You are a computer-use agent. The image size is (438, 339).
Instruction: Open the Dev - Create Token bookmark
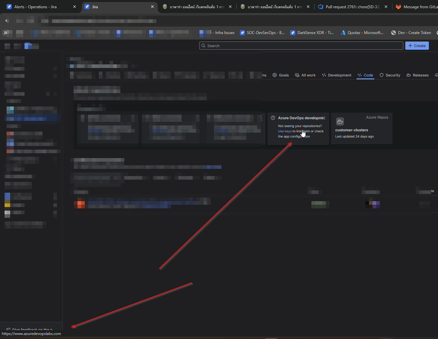click(411, 32)
